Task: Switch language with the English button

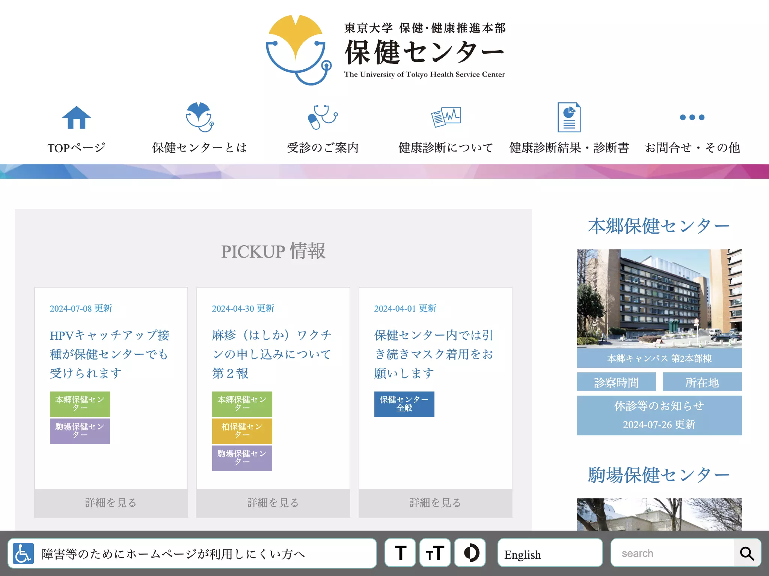Action: (550, 553)
